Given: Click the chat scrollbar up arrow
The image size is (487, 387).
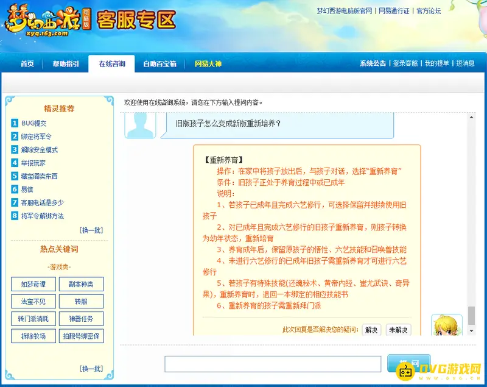Looking at the screenshot, I should pos(471,117).
